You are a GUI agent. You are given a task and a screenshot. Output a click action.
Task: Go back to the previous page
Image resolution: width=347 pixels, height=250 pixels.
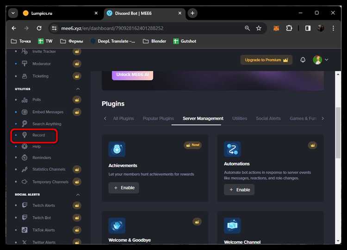coord(14,28)
